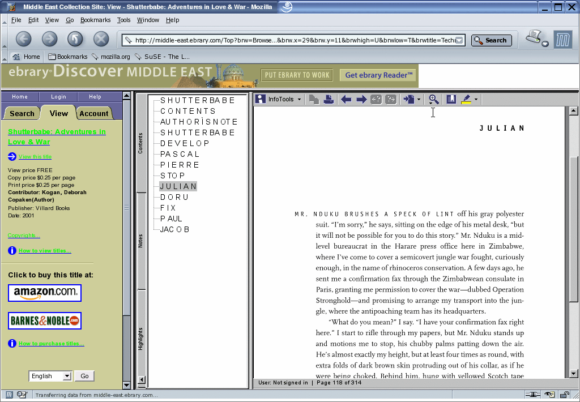Activate the zoom magnifier tool
Image resolution: width=580 pixels, height=402 pixels.
click(x=433, y=99)
